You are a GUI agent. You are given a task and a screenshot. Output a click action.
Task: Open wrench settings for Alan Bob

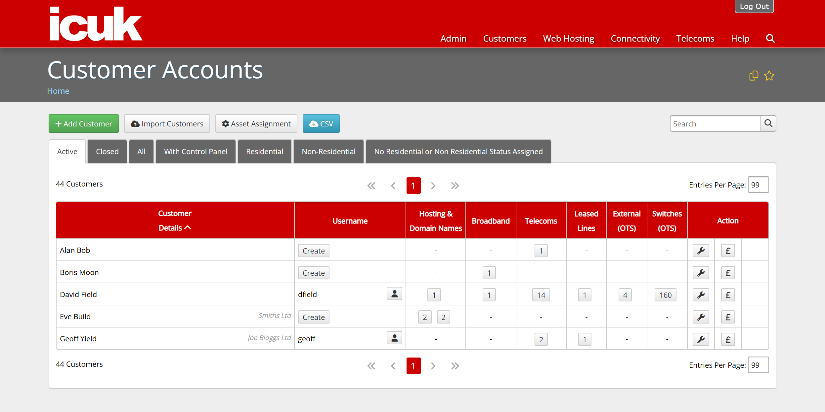click(701, 251)
